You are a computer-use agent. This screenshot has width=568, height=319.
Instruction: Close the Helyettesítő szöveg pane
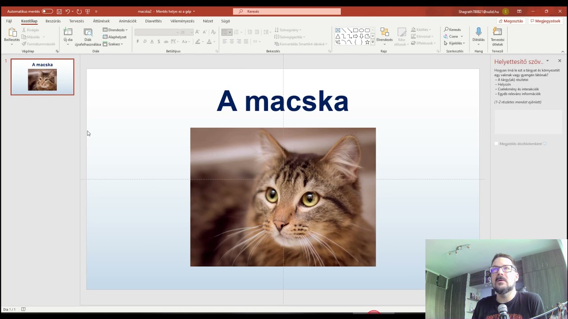coord(560,61)
